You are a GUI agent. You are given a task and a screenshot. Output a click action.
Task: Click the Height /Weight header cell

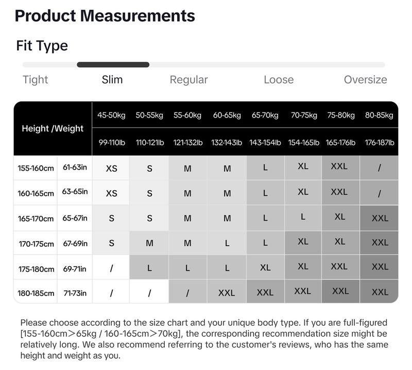tap(53, 128)
